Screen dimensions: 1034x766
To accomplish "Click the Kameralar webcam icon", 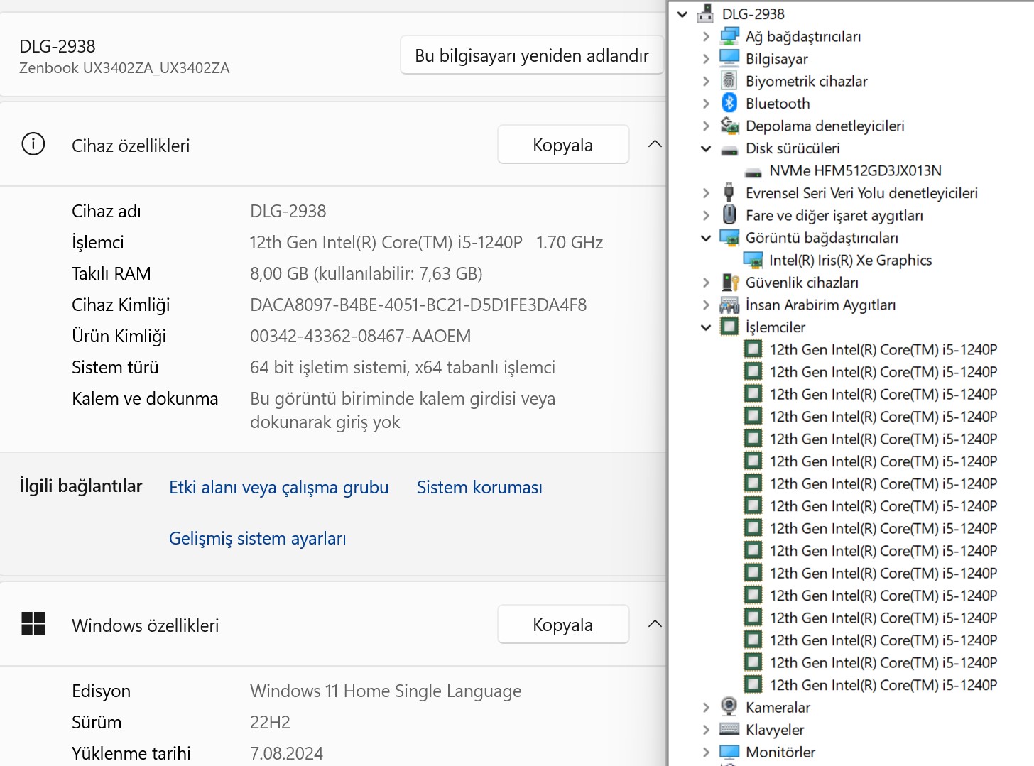I will coord(729,706).
